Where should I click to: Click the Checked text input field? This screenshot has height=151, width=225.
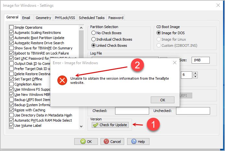coord(132,111)
